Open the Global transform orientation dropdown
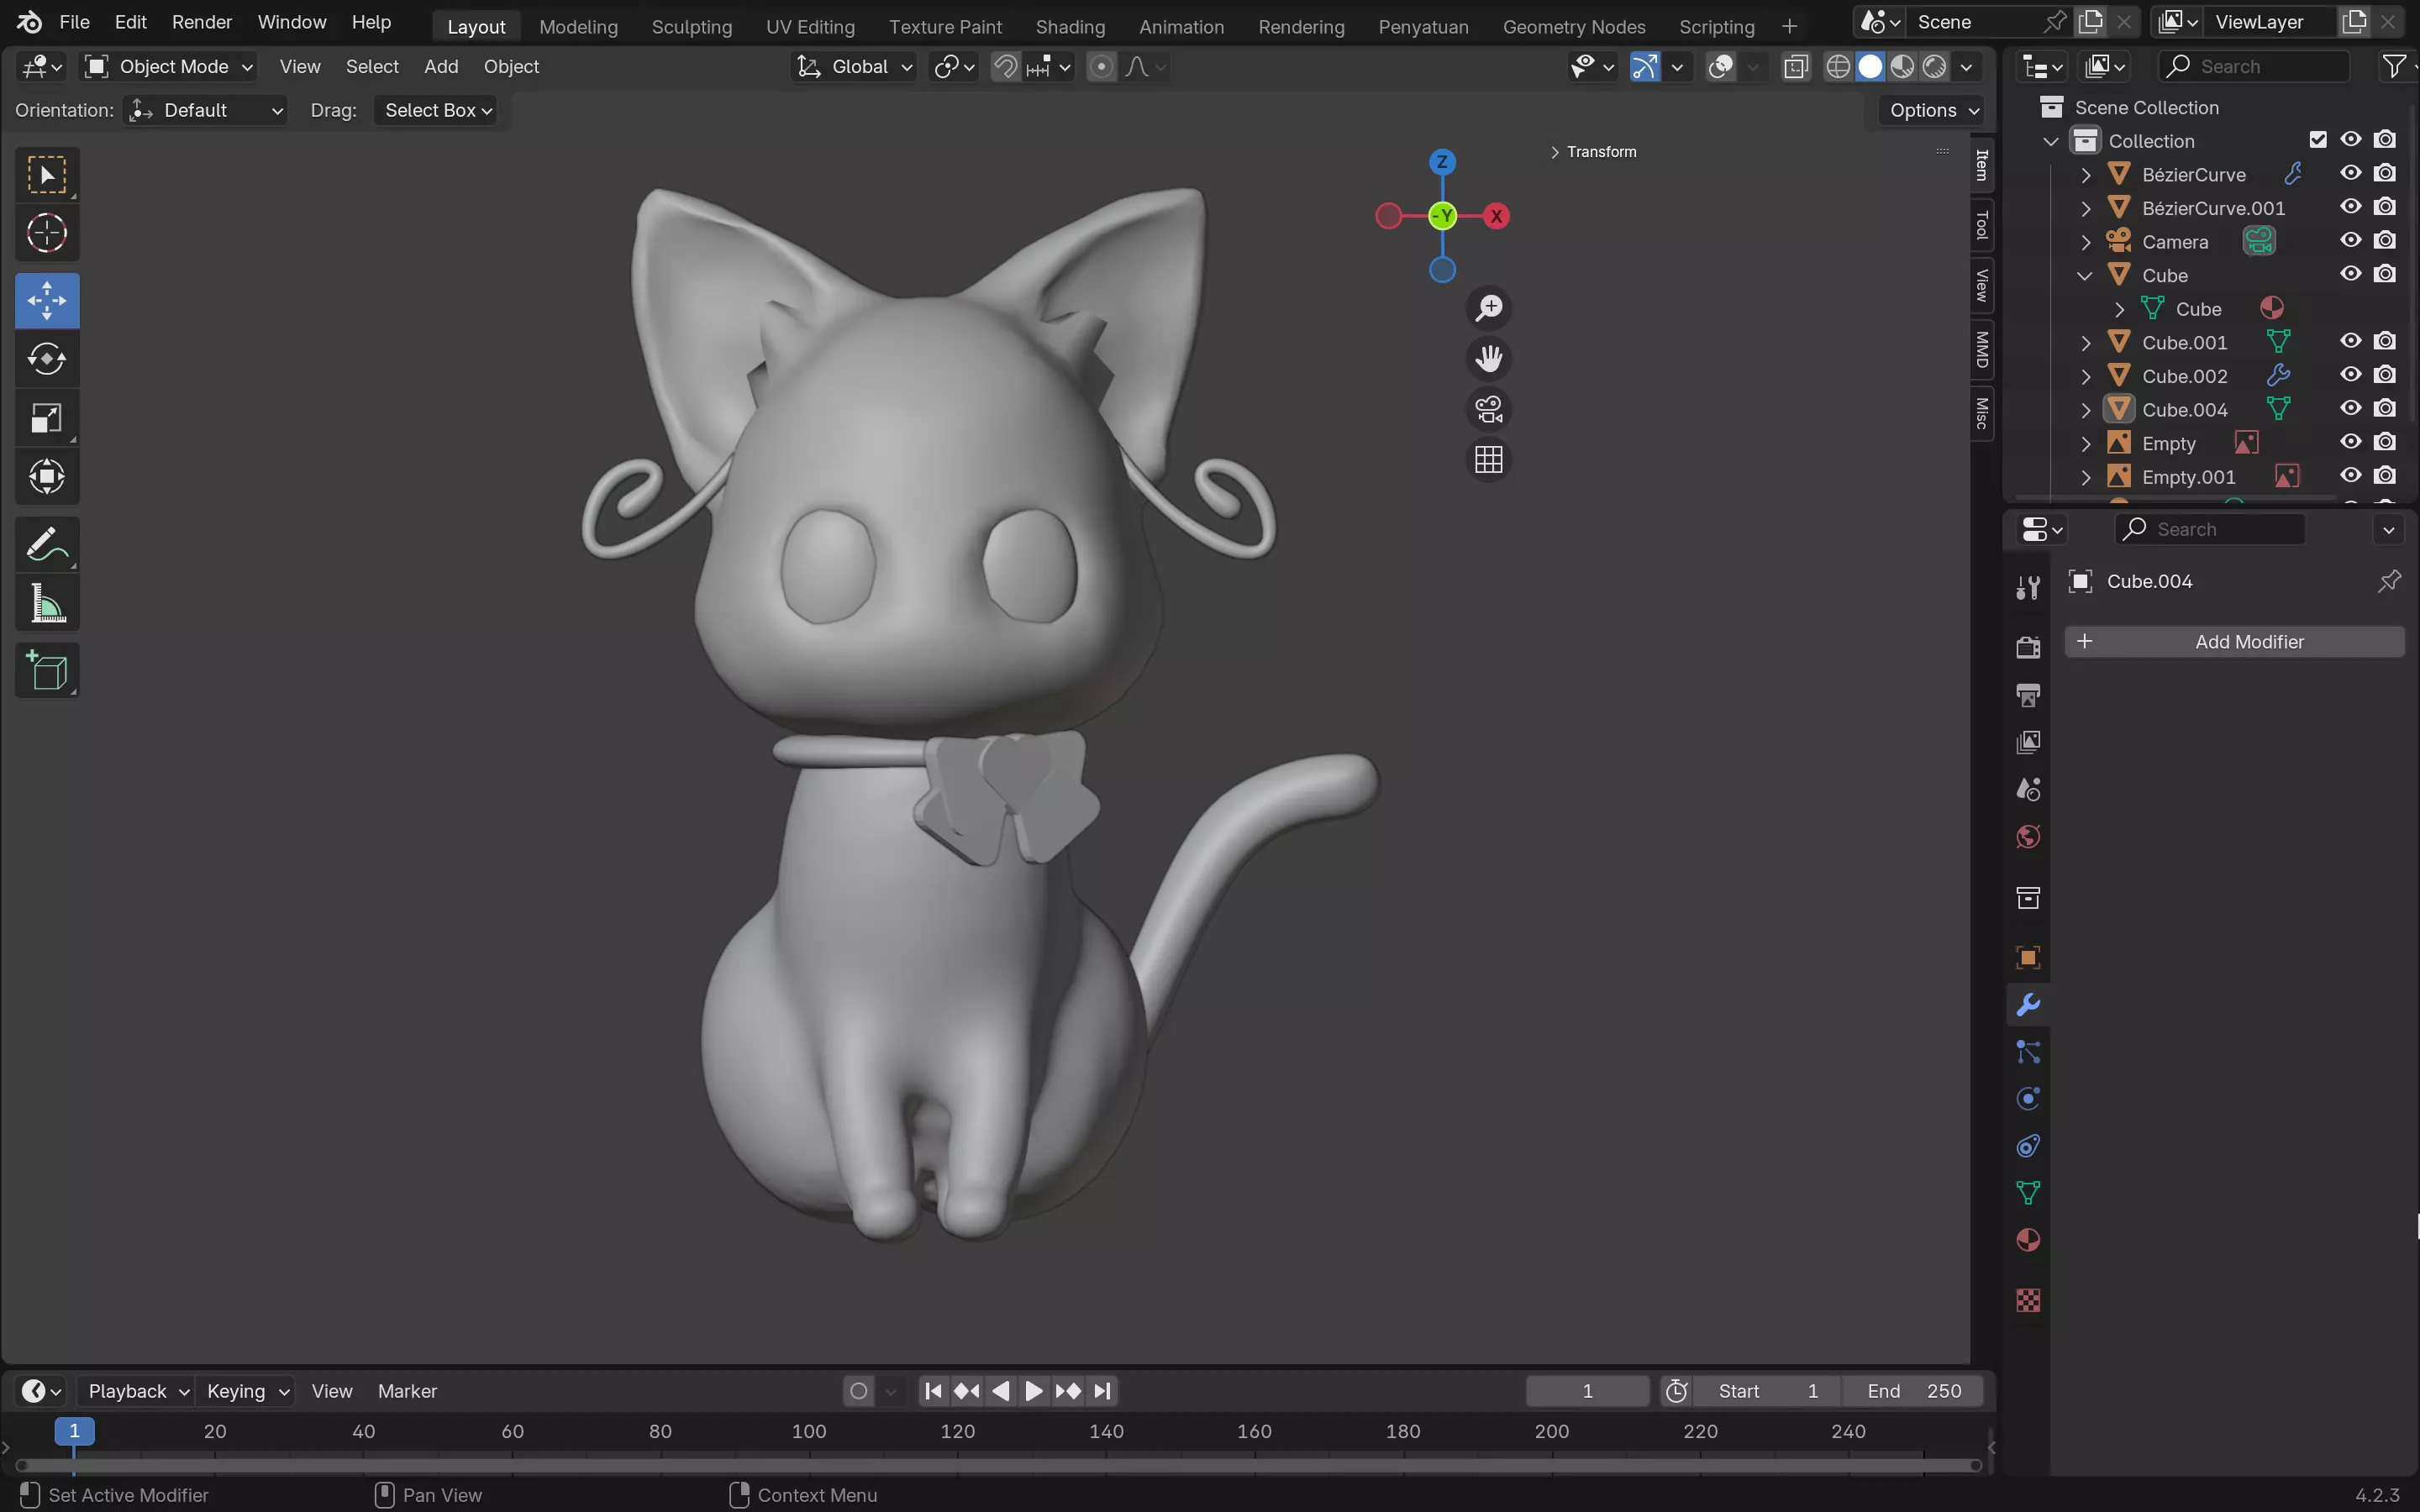The height and width of the screenshot is (1512, 2420). coord(854,67)
